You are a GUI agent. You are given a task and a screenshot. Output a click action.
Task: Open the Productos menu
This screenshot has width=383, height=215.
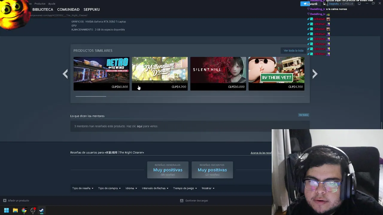pyautogui.click(x=40, y=4)
